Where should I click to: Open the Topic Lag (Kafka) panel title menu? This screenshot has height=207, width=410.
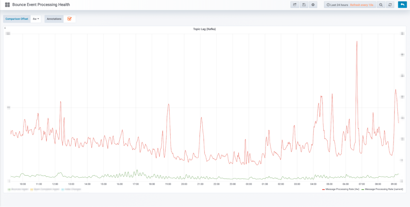coord(204,29)
